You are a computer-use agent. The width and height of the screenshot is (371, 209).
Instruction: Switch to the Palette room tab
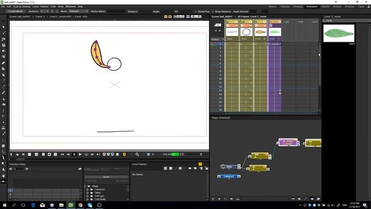click(325, 6)
